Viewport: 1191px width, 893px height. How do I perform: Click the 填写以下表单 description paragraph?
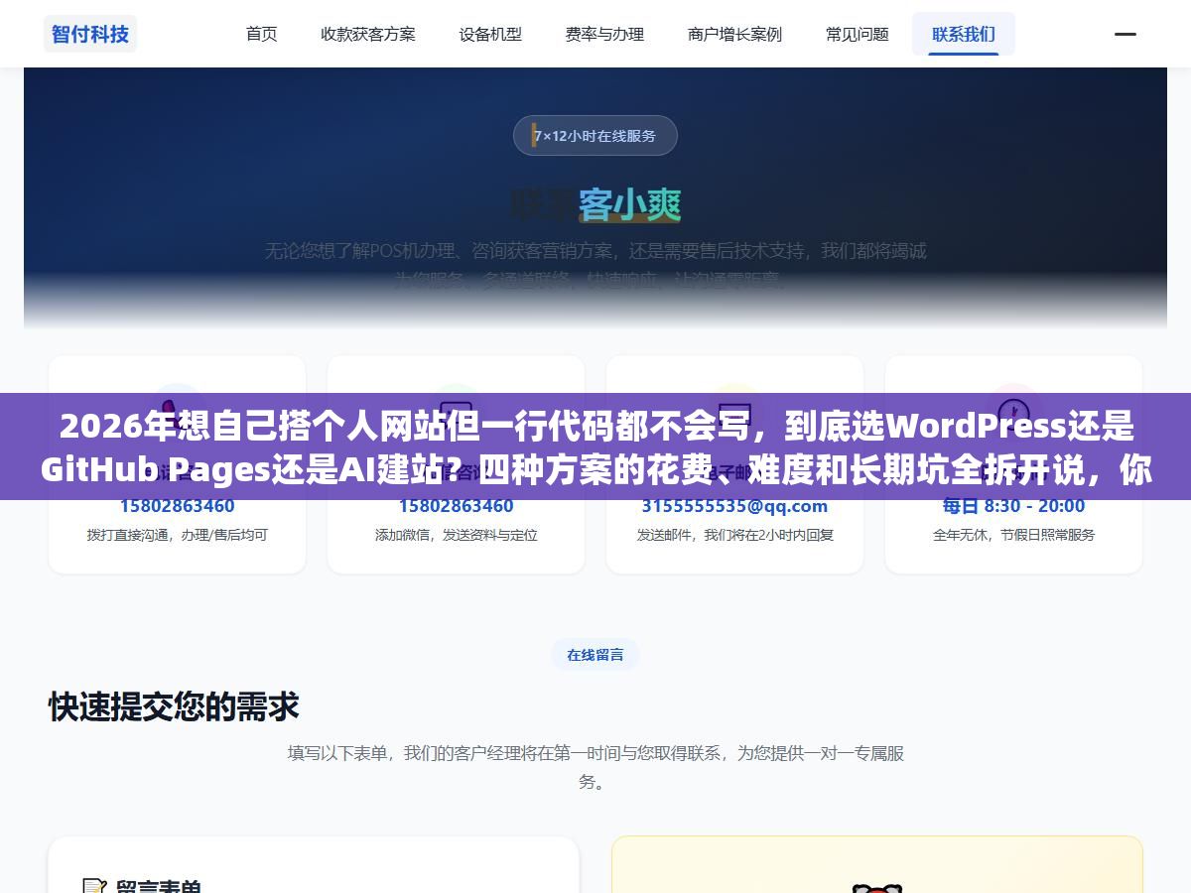point(595,768)
